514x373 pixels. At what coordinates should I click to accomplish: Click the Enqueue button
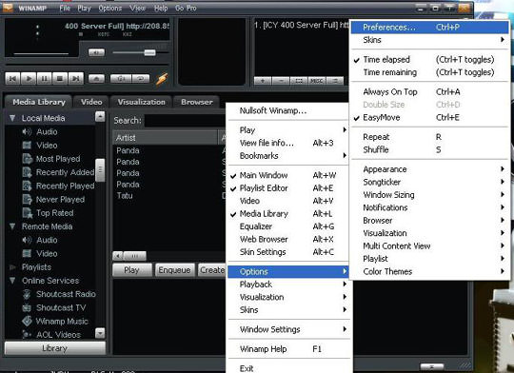click(x=174, y=270)
